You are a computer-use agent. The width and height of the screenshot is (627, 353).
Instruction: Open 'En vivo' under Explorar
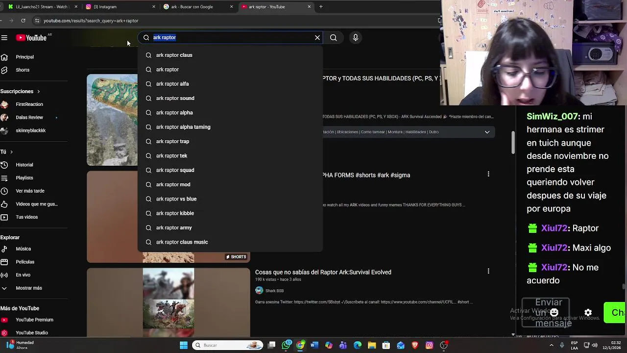tap(23, 275)
